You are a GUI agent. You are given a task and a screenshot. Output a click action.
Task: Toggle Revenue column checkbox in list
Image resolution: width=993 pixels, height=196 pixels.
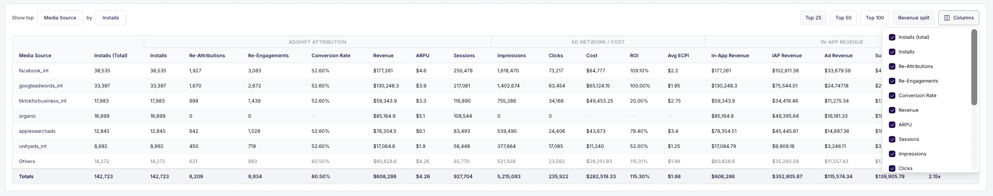pos(892,110)
